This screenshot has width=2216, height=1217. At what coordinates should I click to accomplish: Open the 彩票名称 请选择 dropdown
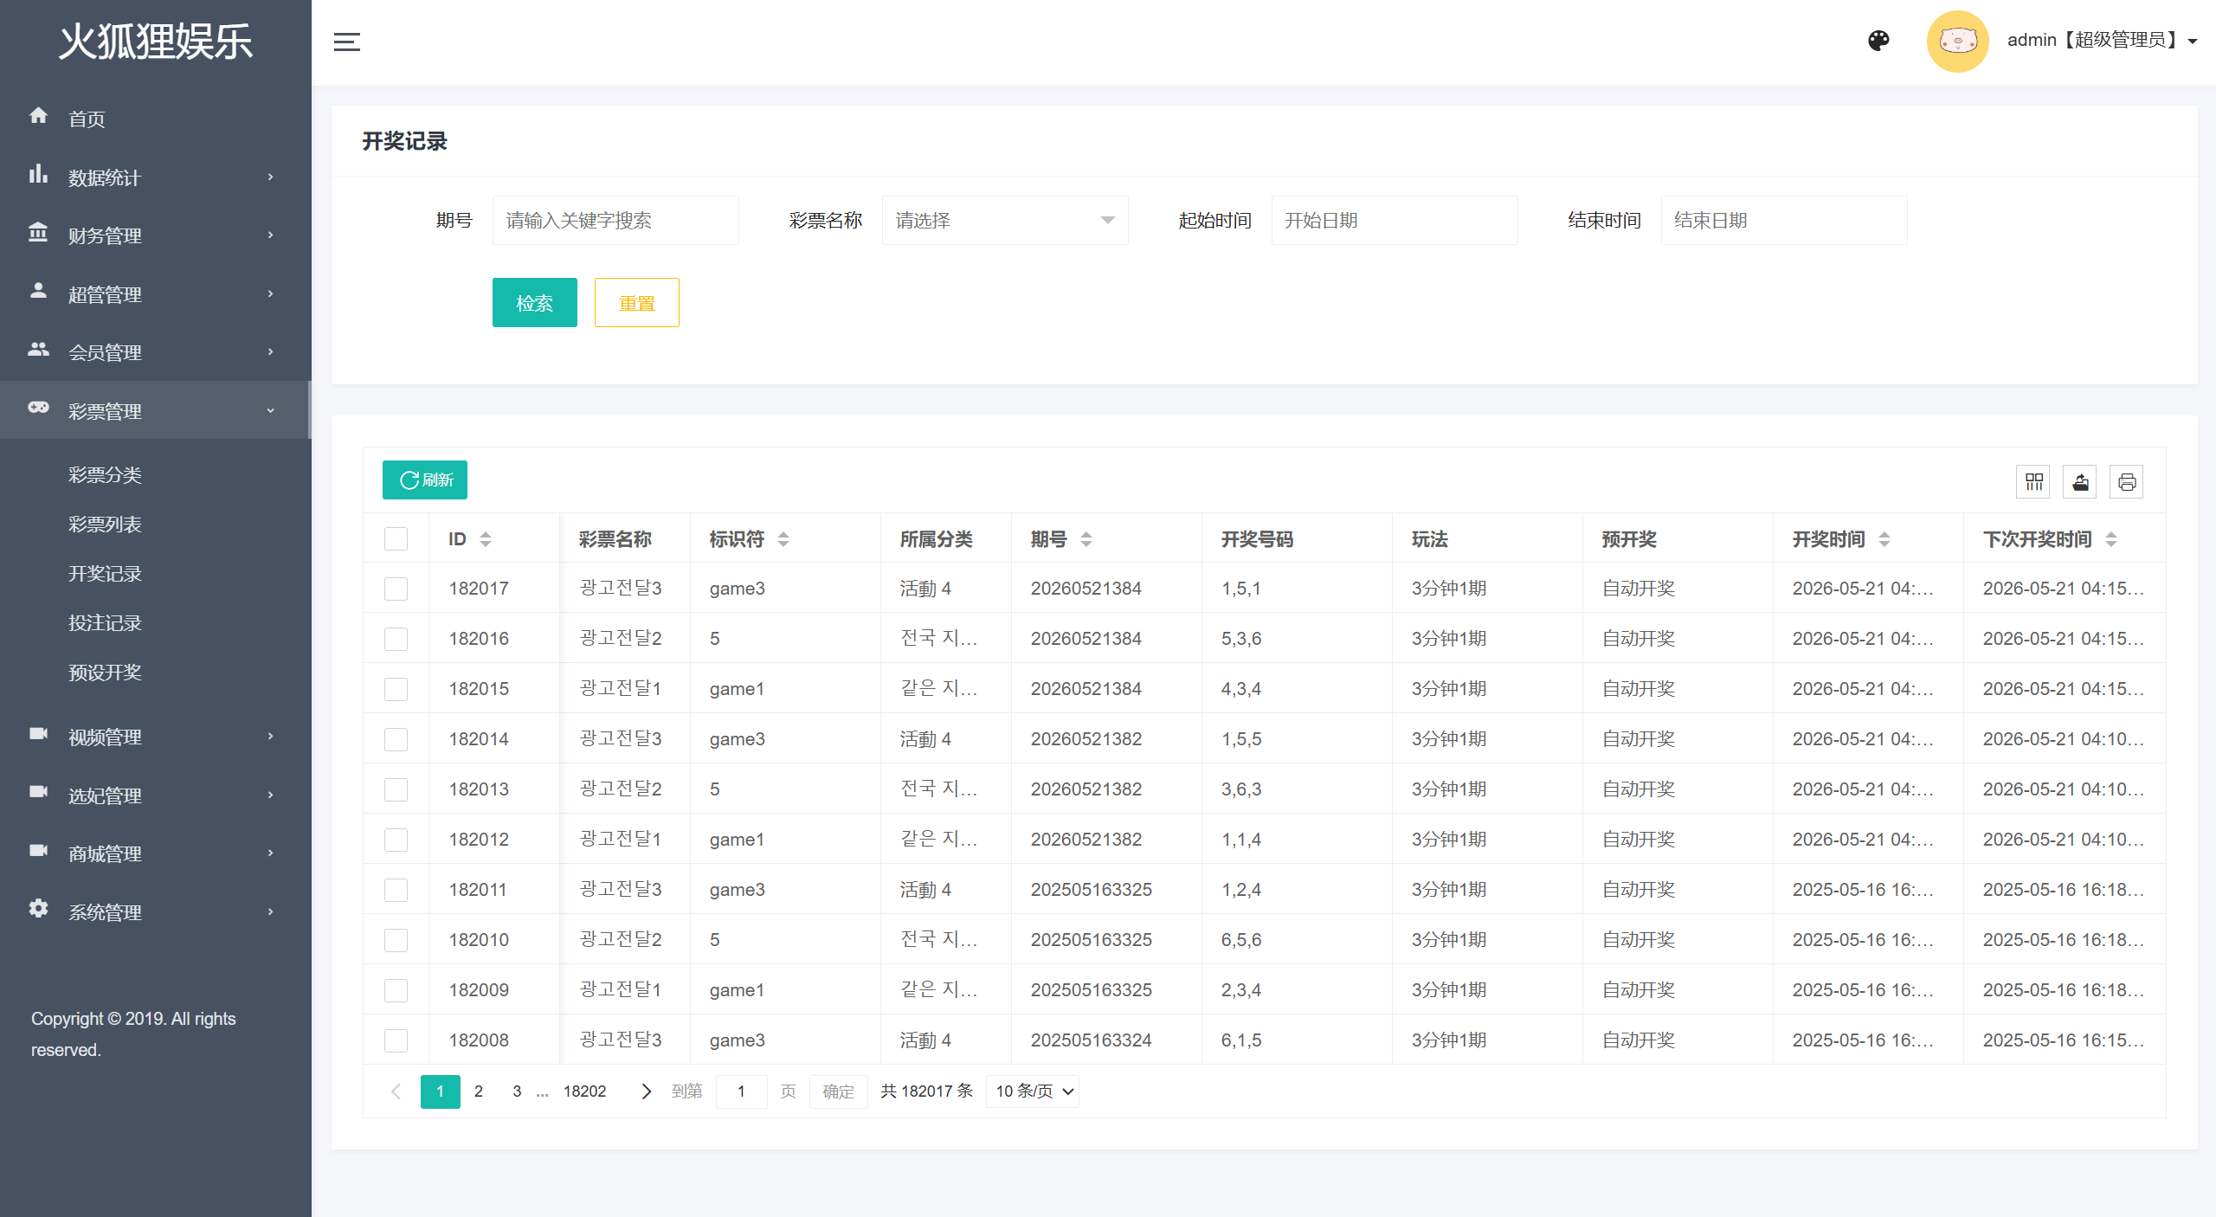click(x=1004, y=221)
